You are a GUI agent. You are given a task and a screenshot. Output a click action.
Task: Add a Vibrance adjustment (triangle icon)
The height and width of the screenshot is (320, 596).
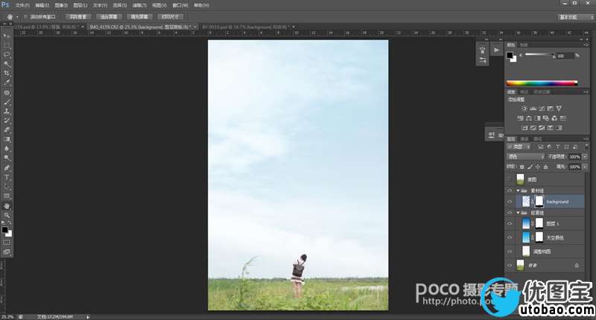point(559,109)
